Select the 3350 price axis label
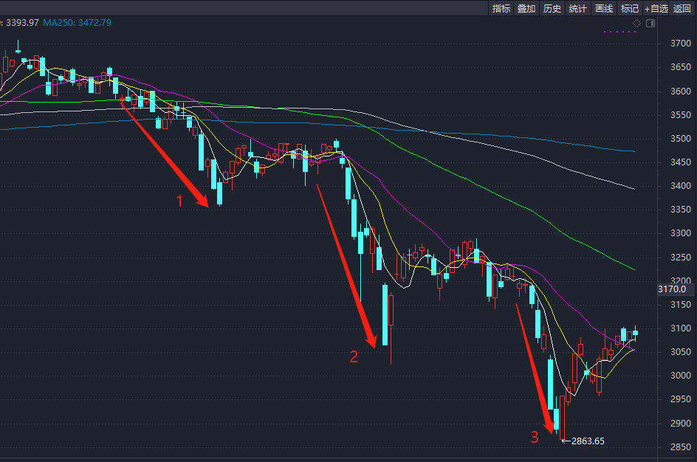697x462 pixels. click(x=681, y=210)
